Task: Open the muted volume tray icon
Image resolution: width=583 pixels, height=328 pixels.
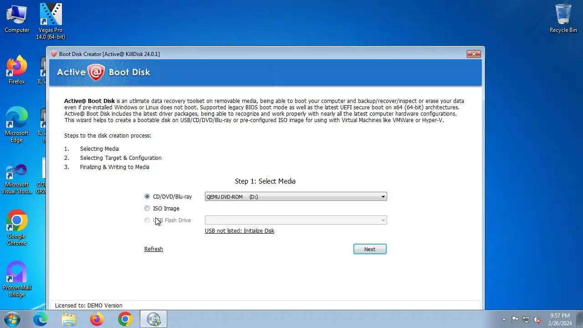Action: [537, 319]
